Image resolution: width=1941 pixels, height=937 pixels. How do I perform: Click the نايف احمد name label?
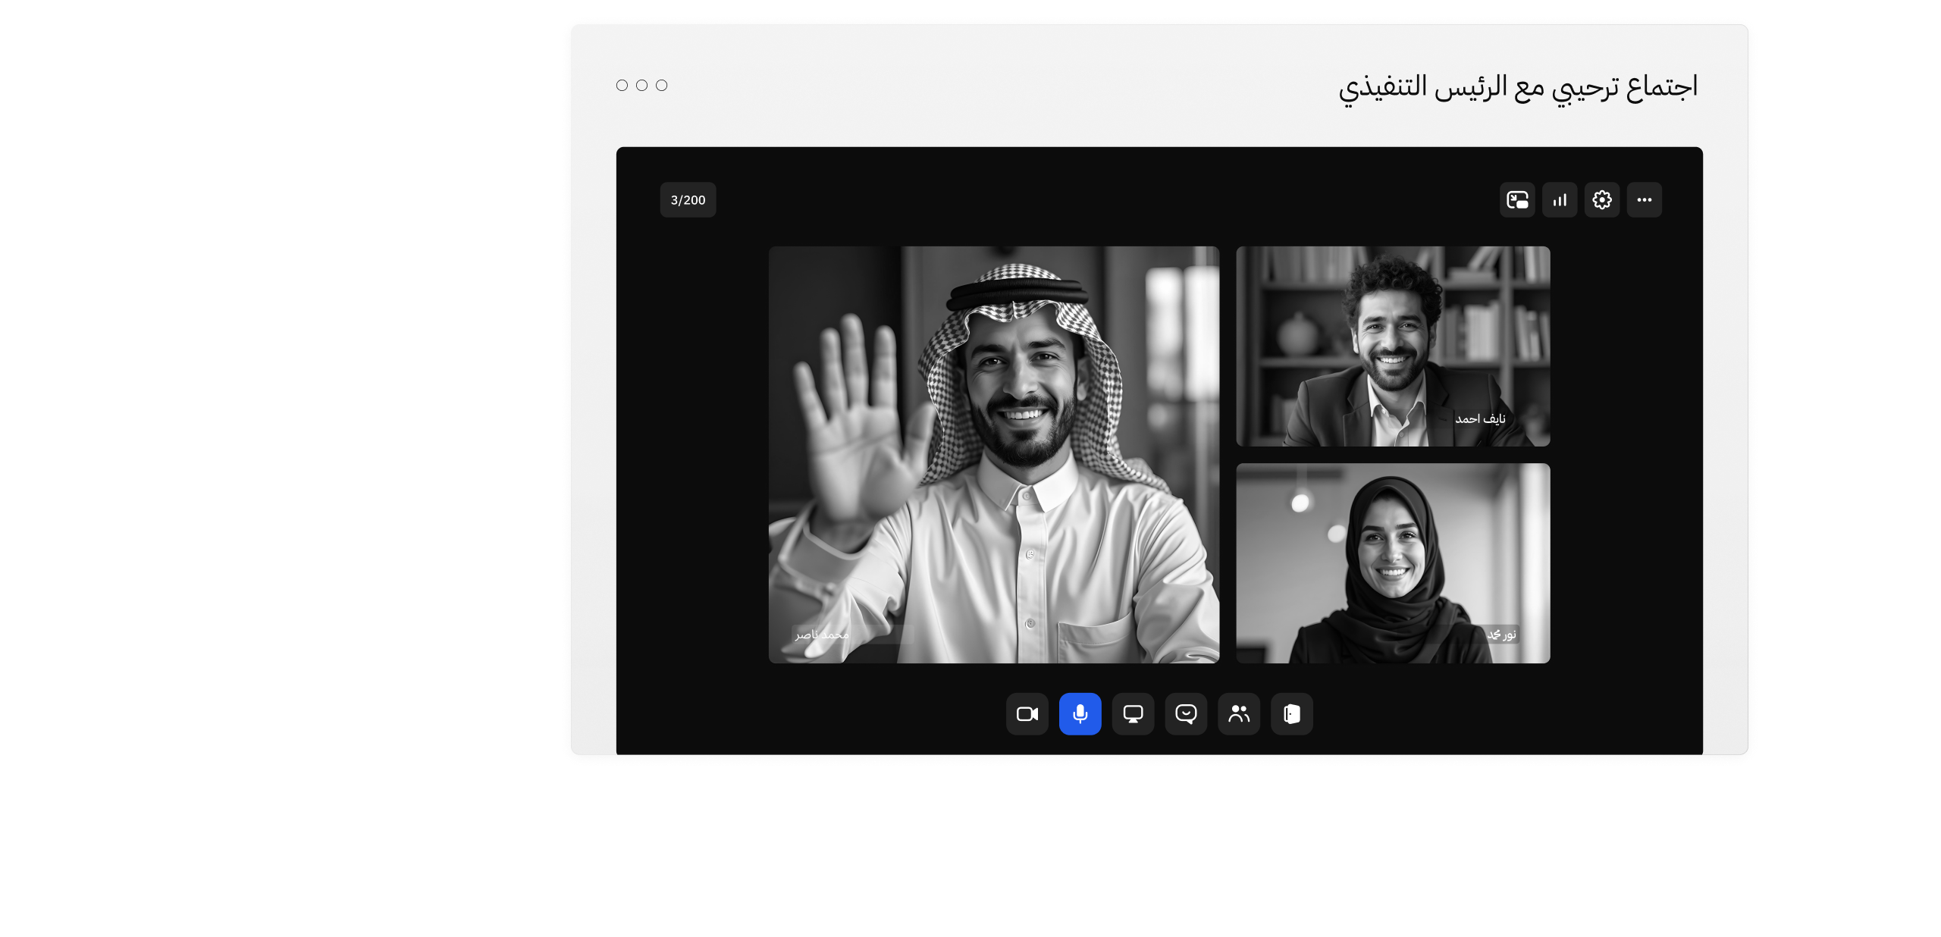point(1480,419)
